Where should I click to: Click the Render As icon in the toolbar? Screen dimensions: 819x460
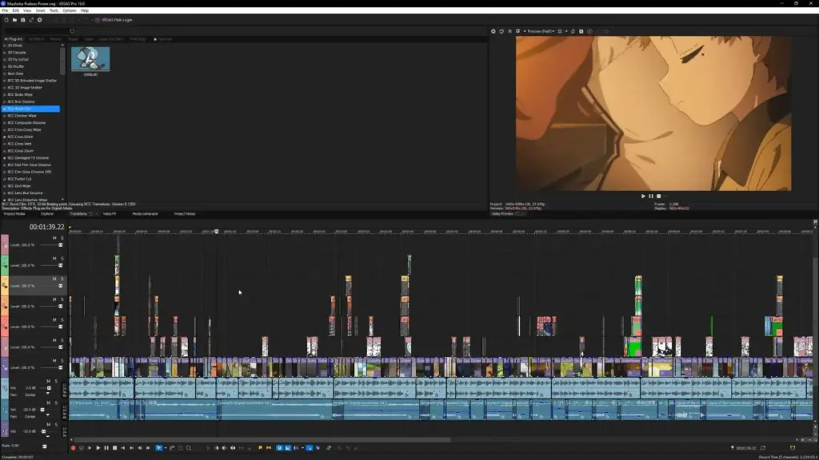[x=31, y=20]
